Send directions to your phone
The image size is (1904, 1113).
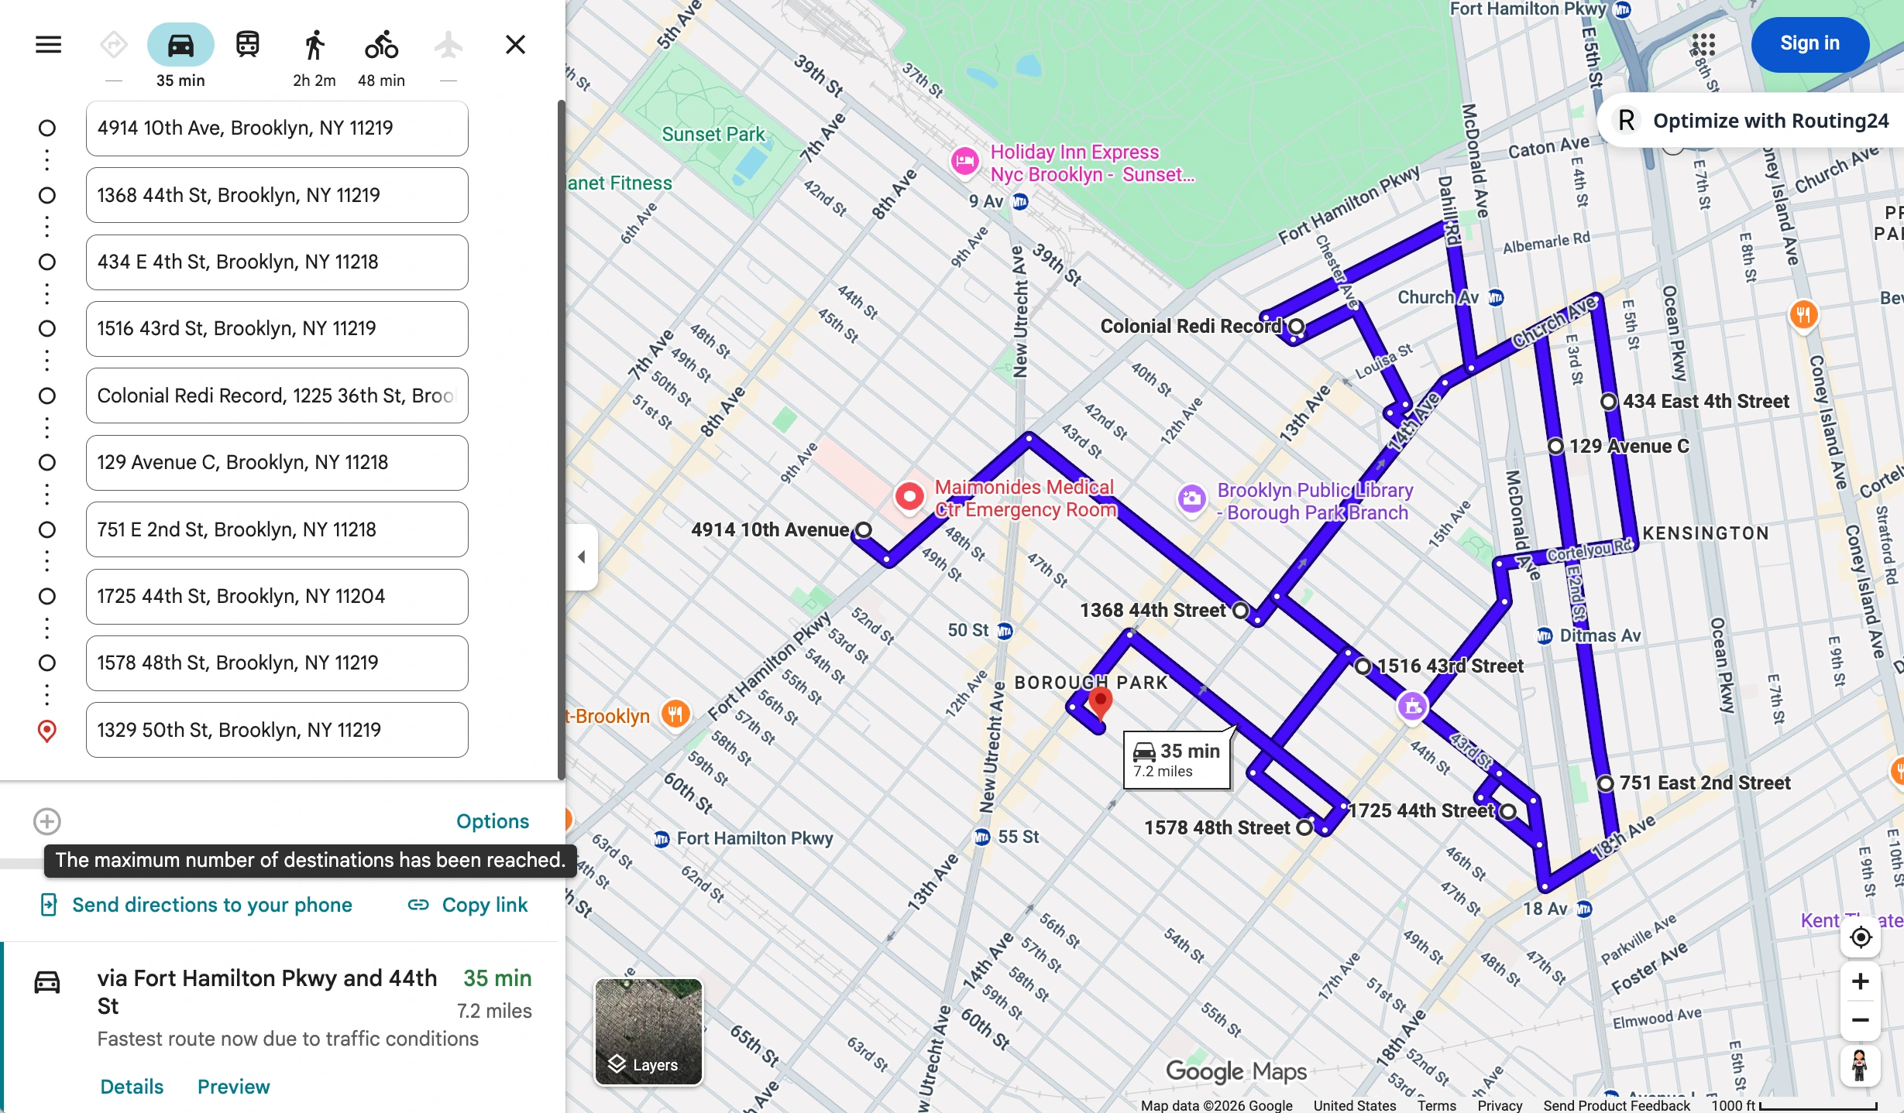(197, 905)
